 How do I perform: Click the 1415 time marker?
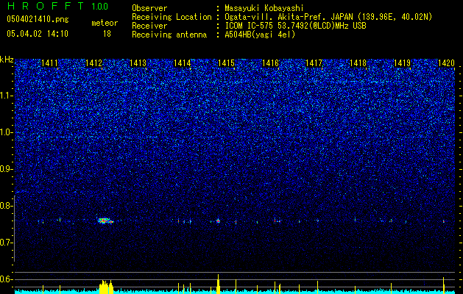(x=226, y=63)
